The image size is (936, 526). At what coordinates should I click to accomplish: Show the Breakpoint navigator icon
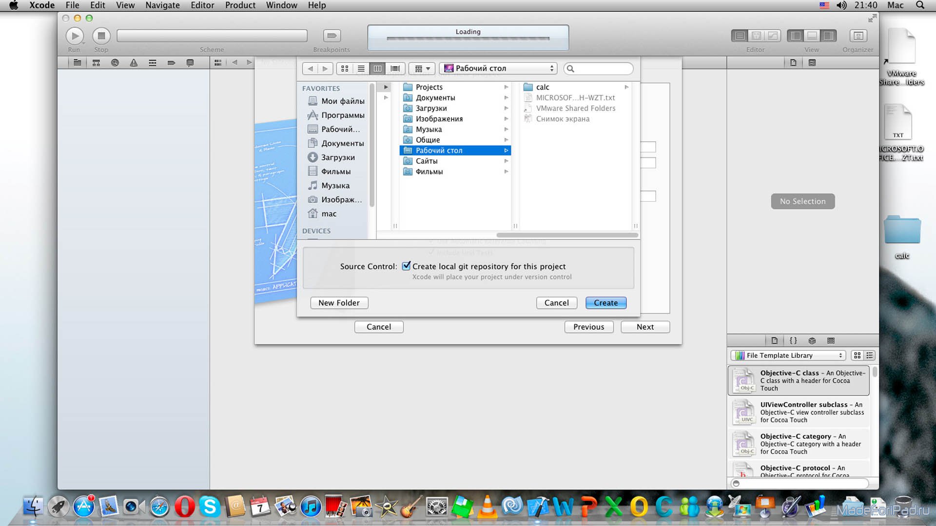pyautogui.click(x=171, y=63)
